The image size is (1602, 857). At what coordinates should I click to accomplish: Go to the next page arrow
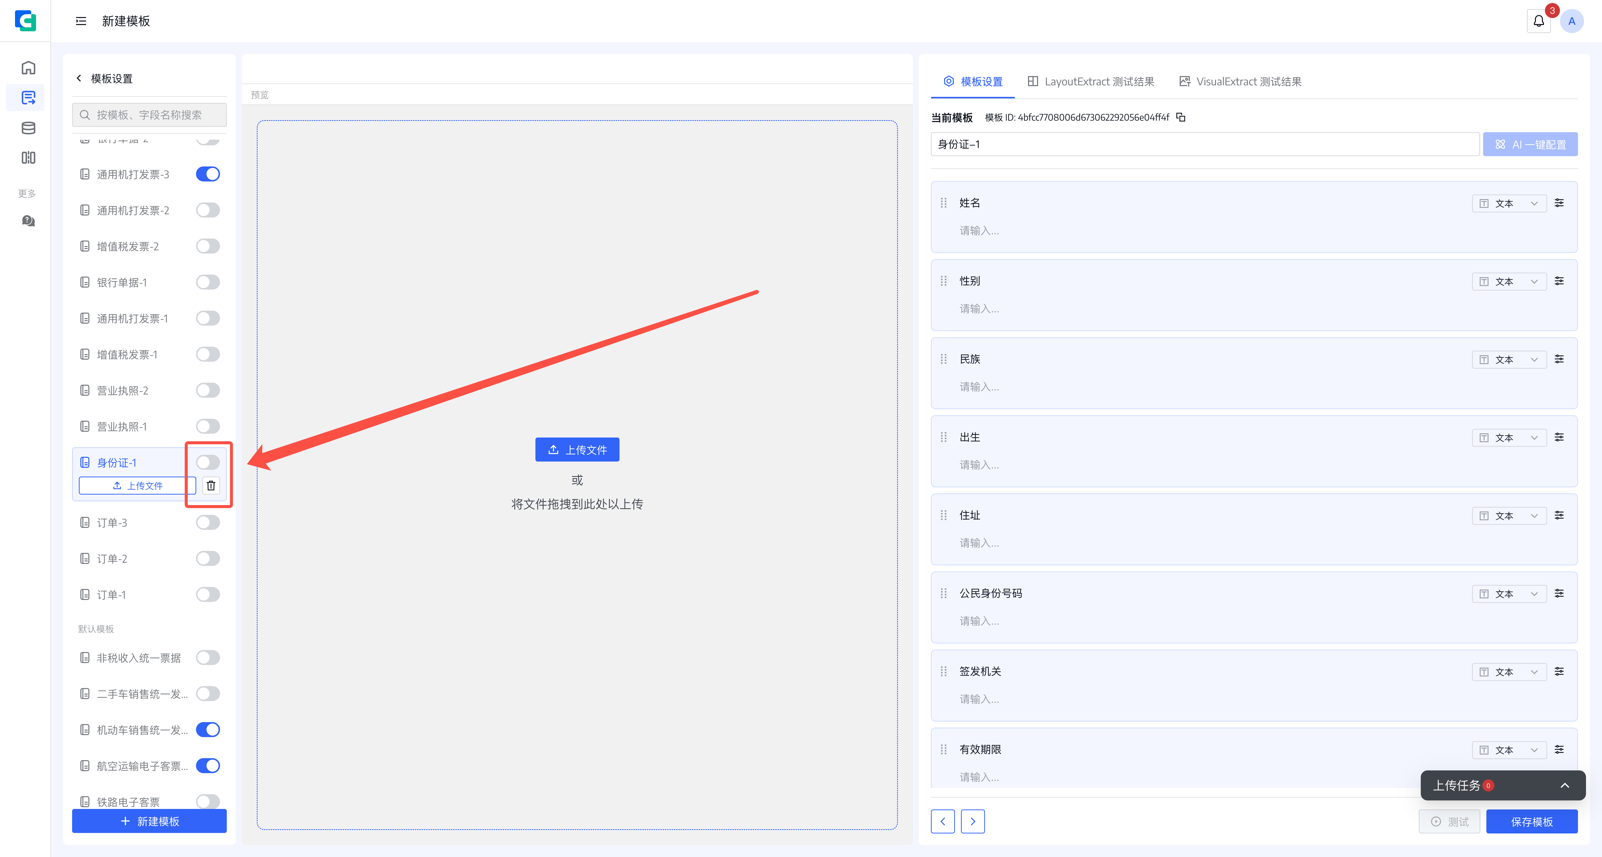click(973, 821)
